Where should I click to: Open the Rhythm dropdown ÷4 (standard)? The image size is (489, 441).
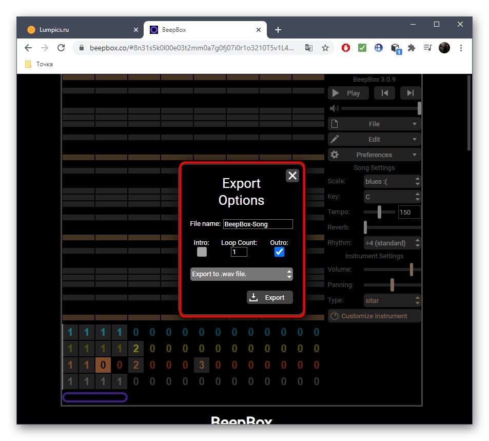(x=393, y=243)
